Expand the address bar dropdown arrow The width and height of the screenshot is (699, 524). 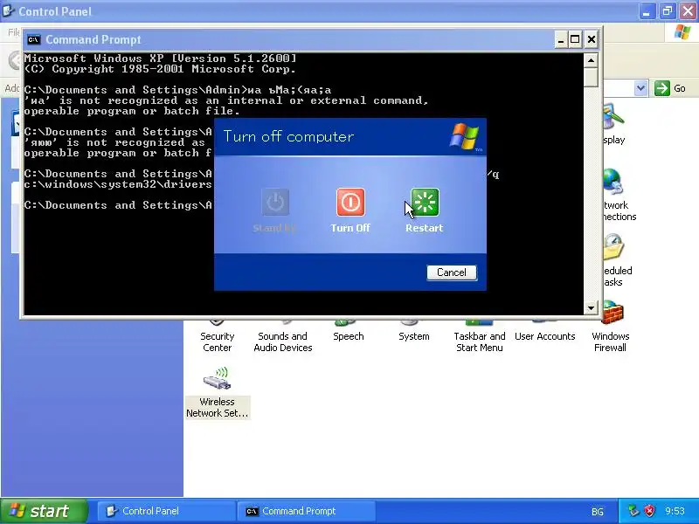point(640,88)
